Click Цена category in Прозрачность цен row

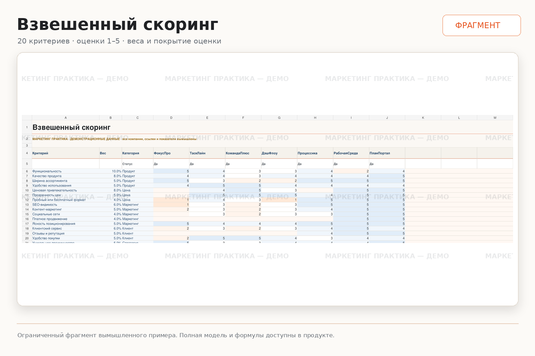[138, 195]
